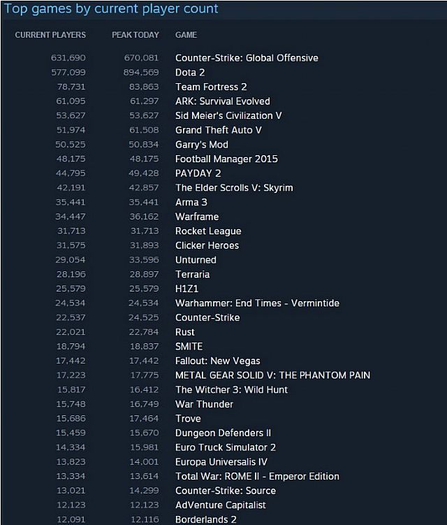Click the PEAK TODAY column header
Viewport: 447px width, 525px height.
tap(135, 35)
